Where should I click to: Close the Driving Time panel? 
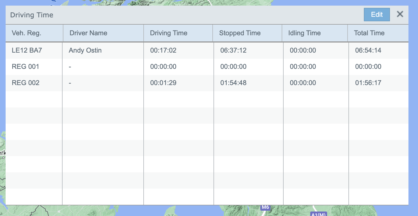pyautogui.click(x=400, y=14)
